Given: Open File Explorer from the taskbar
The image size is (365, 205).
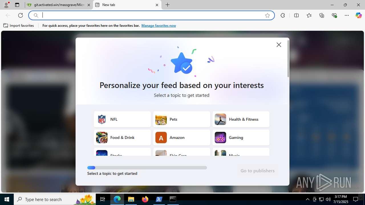Looking at the screenshot, I should [131, 199].
